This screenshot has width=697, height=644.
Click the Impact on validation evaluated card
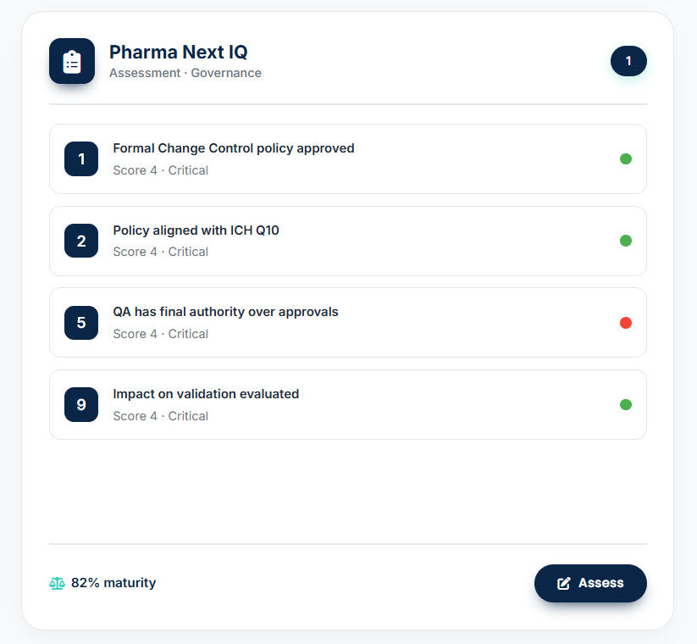click(x=347, y=404)
